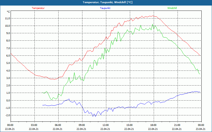The image size is (212, 132).
Task: Click the '7,0' y-axis value
Action: pyautogui.click(x=8, y=48)
